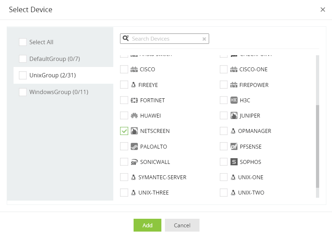Click the search filter magnifier icon
332x238 pixels.
tap(125, 38)
